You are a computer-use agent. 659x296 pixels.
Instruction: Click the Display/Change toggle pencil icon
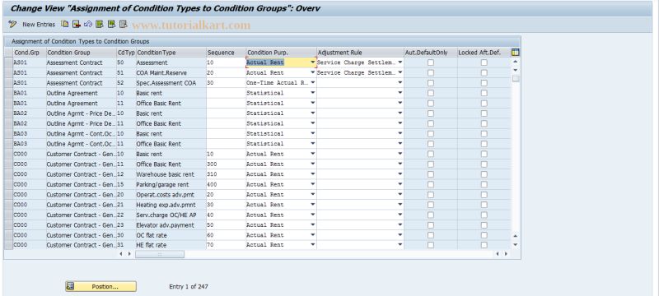click(x=12, y=25)
